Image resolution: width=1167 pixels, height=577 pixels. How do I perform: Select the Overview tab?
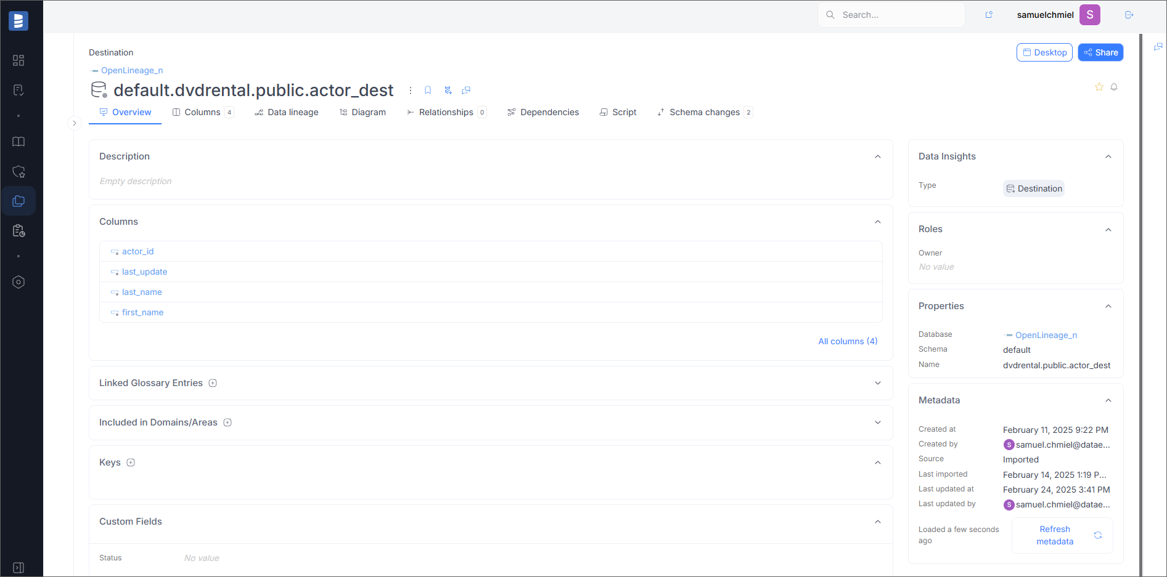[x=125, y=112]
